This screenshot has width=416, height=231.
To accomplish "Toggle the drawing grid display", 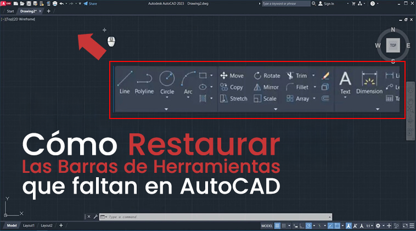I will pos(277,226).
